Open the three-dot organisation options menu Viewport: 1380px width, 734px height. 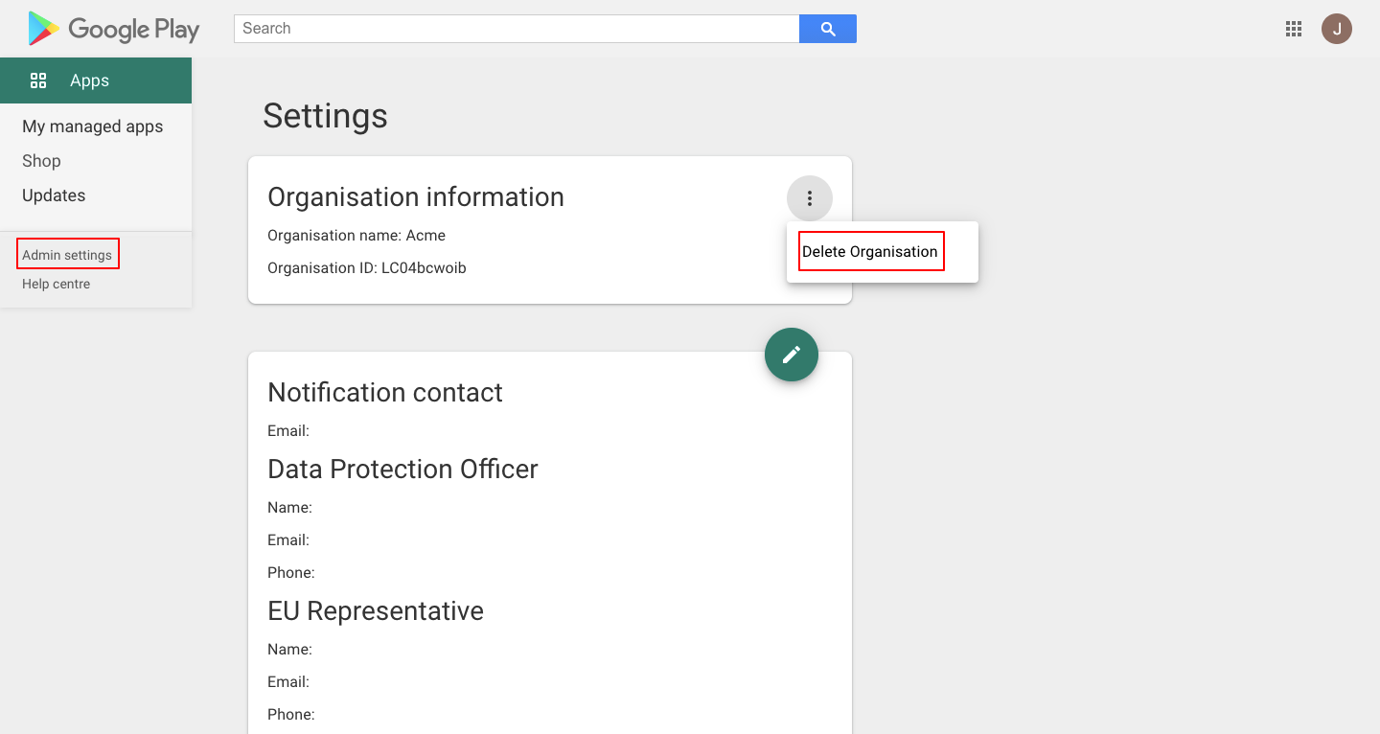tap(810, 198)
